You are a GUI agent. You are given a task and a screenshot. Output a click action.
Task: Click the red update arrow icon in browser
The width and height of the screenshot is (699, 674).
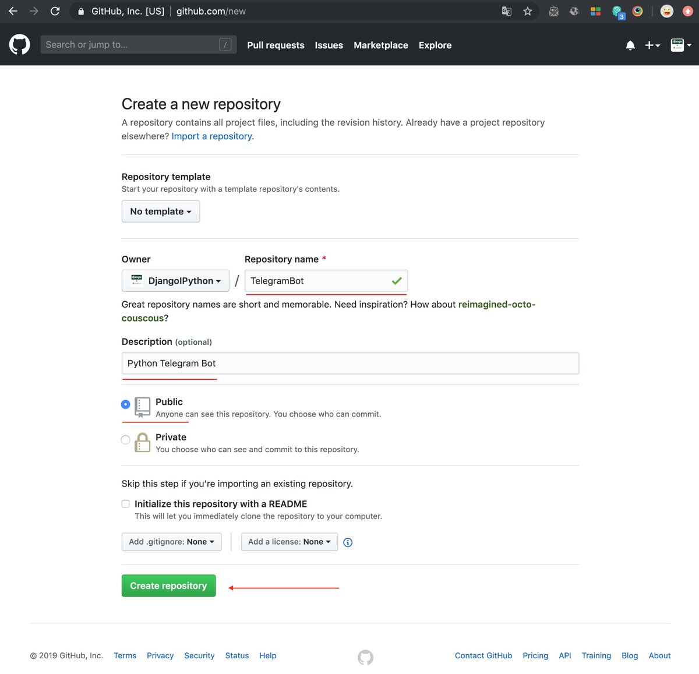pyautogui.click(x=687, y=11)
